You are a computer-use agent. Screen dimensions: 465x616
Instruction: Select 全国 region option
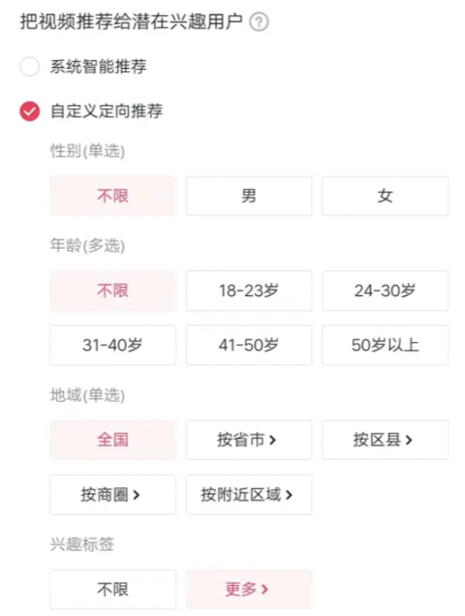(113, 439)
